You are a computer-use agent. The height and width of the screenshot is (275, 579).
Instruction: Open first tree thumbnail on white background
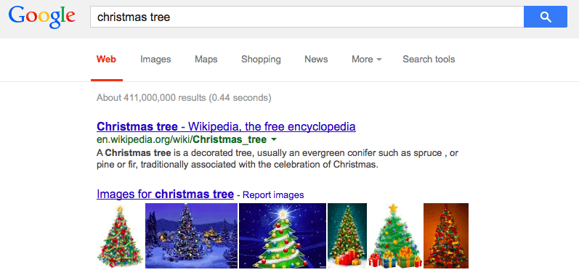coord(120,236)
